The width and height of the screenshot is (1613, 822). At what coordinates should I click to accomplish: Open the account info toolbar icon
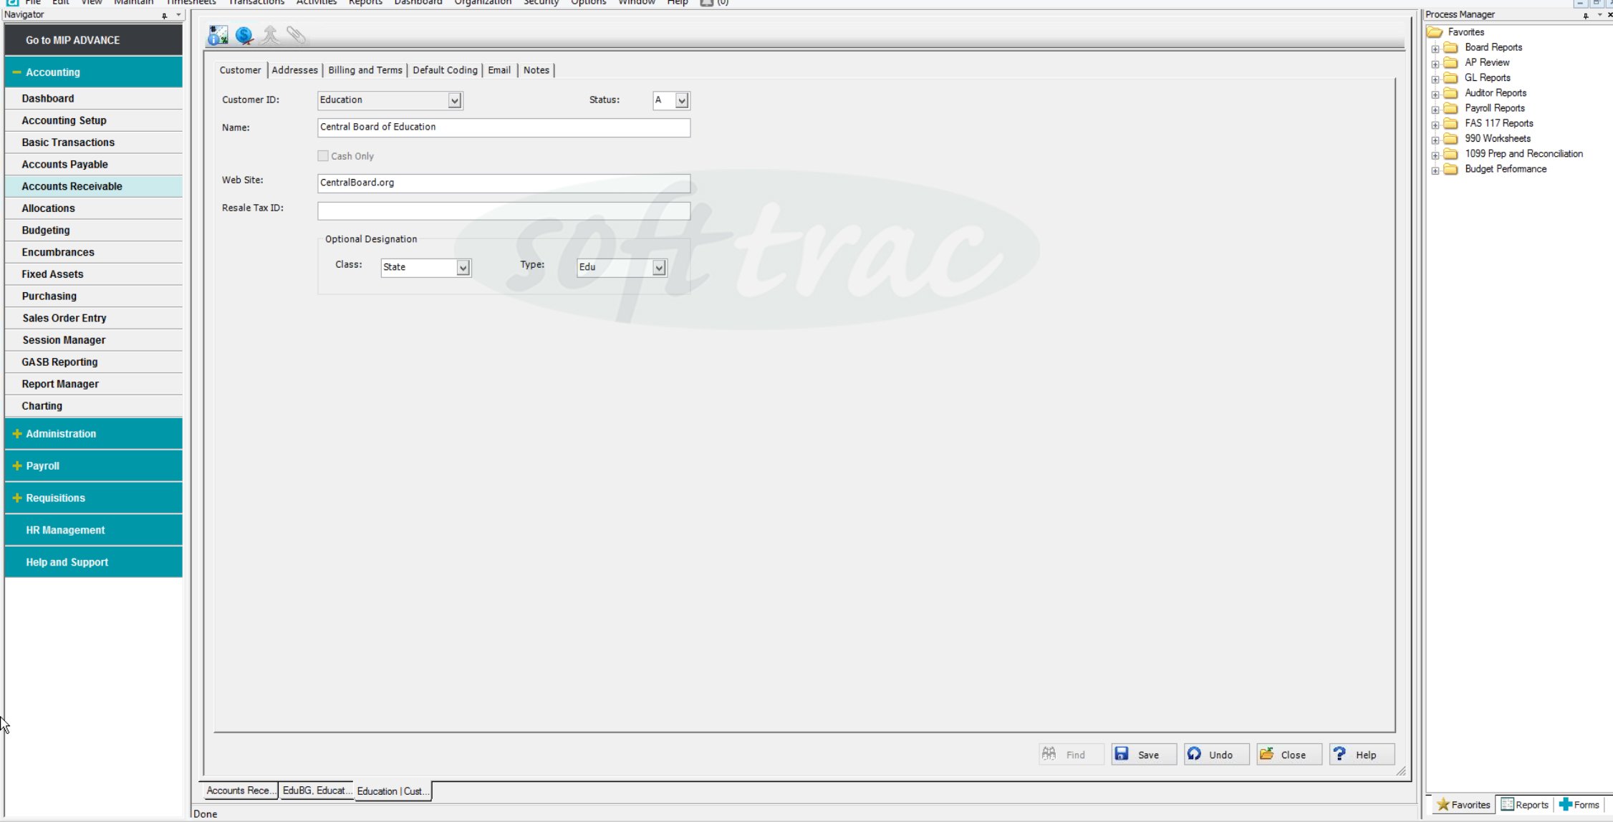218,35
